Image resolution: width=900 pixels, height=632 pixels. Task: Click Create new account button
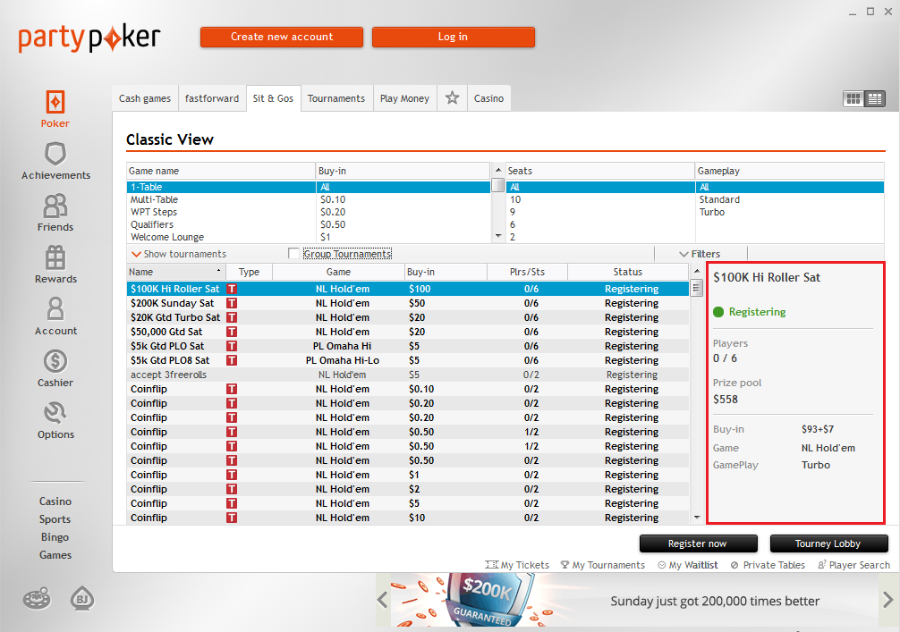coord(282,37)
